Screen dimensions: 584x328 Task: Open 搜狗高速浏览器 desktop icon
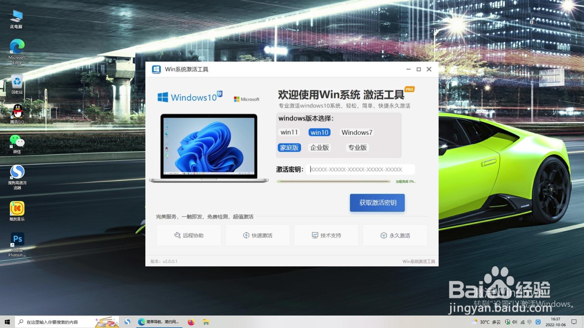[17, 177]
